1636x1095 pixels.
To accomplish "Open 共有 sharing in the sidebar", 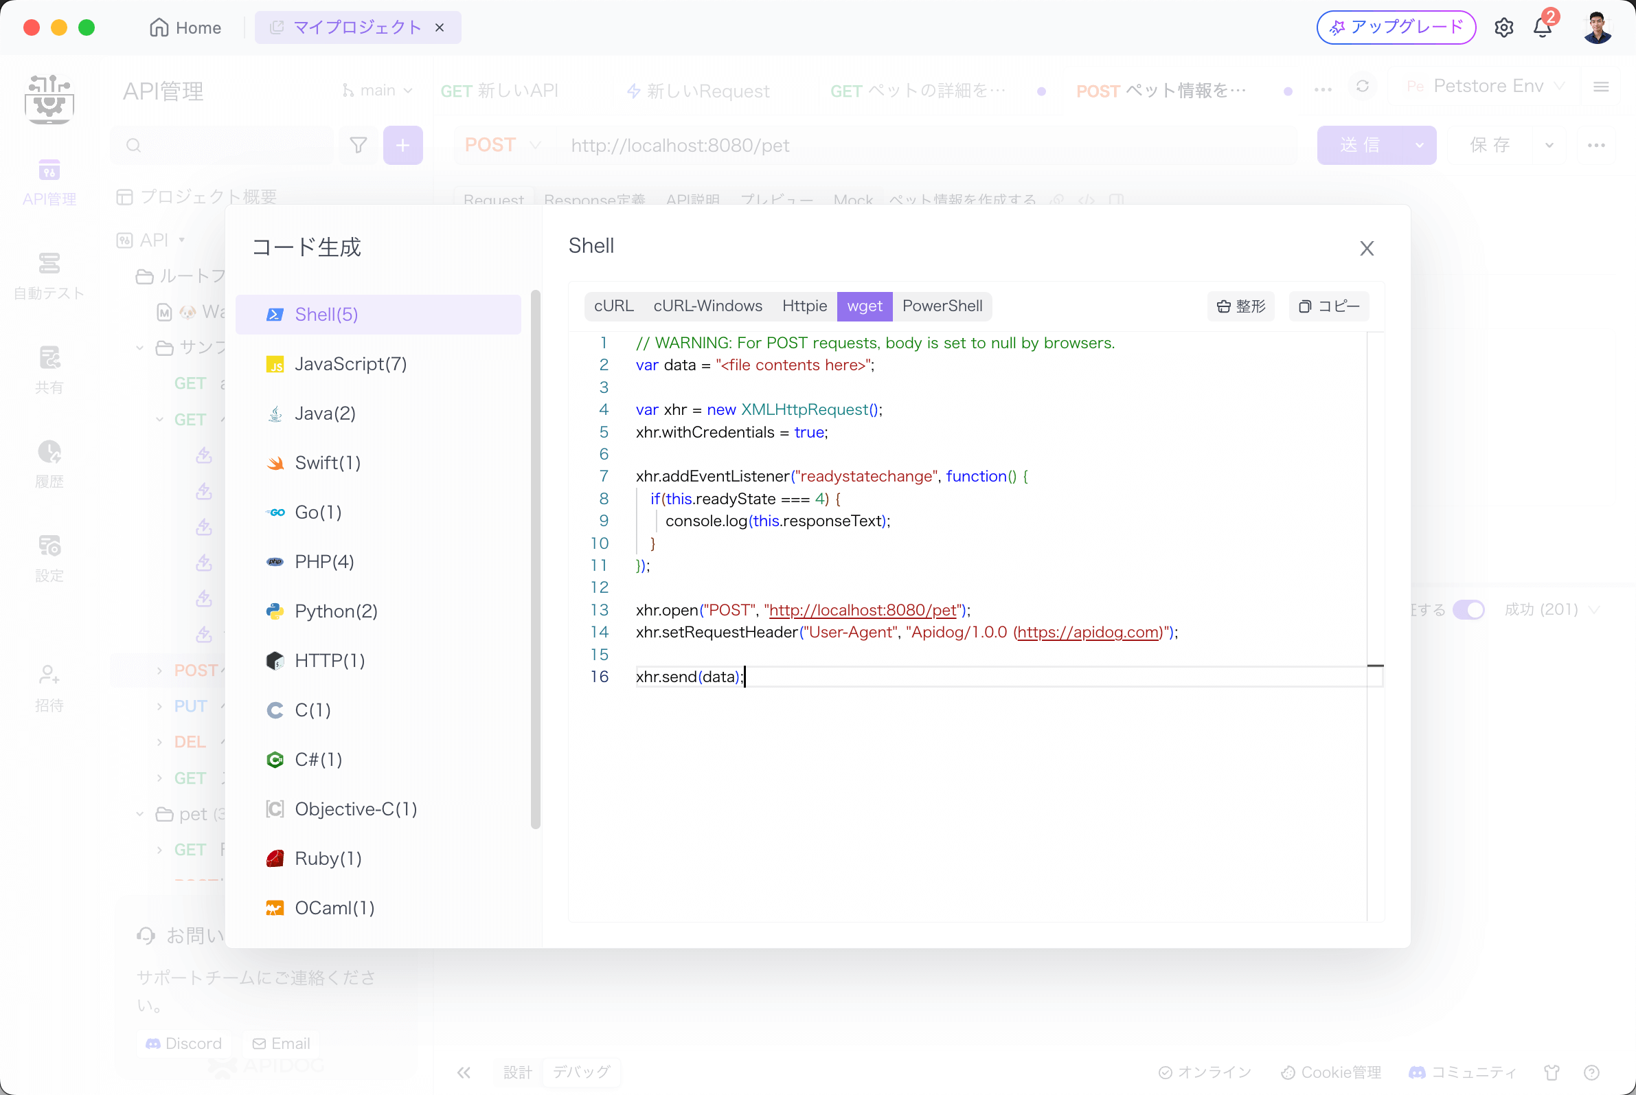I will click(49, 371).
